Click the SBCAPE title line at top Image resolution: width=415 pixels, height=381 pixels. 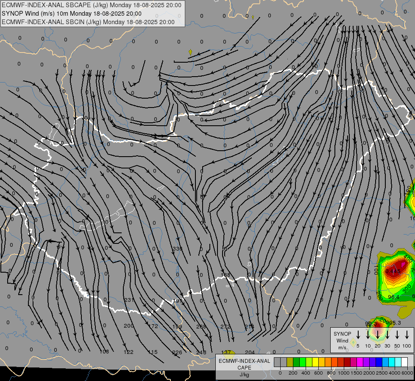coord(92,5)
